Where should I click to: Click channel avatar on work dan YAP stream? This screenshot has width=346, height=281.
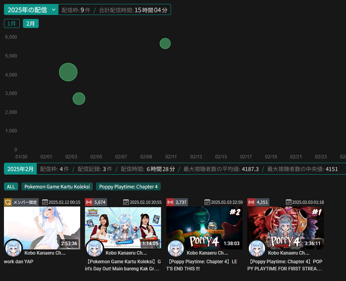point(14,249)
